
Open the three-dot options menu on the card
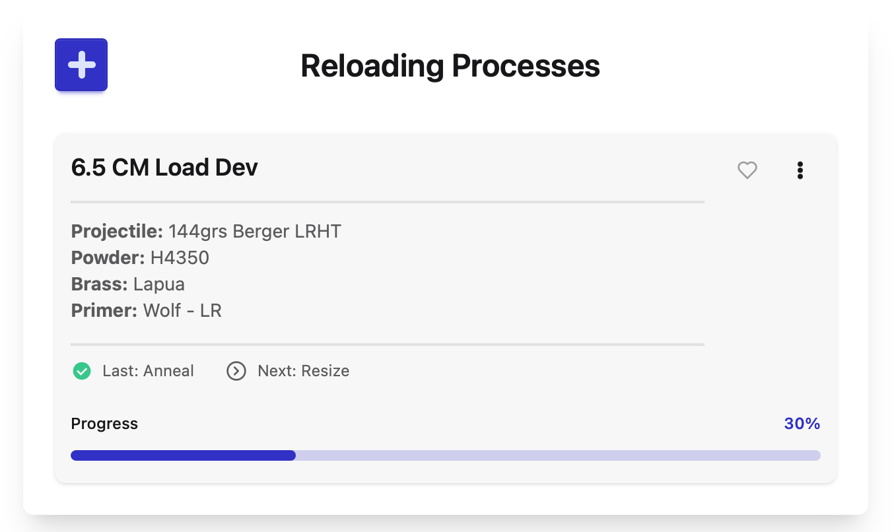pos(800,170)
